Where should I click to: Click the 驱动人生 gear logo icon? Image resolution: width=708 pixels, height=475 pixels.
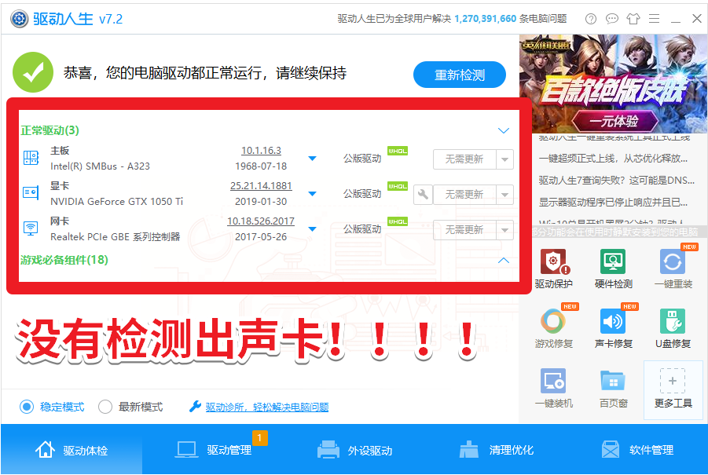click(20, 19)
